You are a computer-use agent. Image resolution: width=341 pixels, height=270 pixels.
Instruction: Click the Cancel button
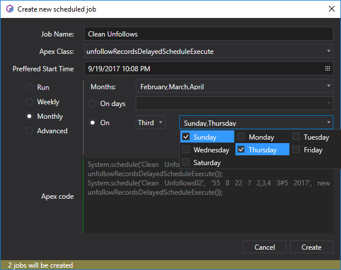264,247
